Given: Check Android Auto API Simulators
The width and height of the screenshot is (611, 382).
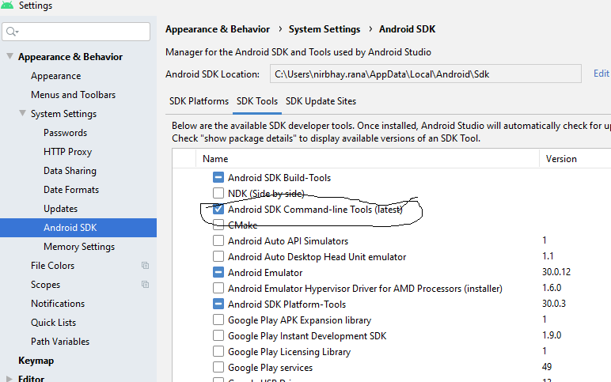Looking at the screenshot, I should point(218,240).
